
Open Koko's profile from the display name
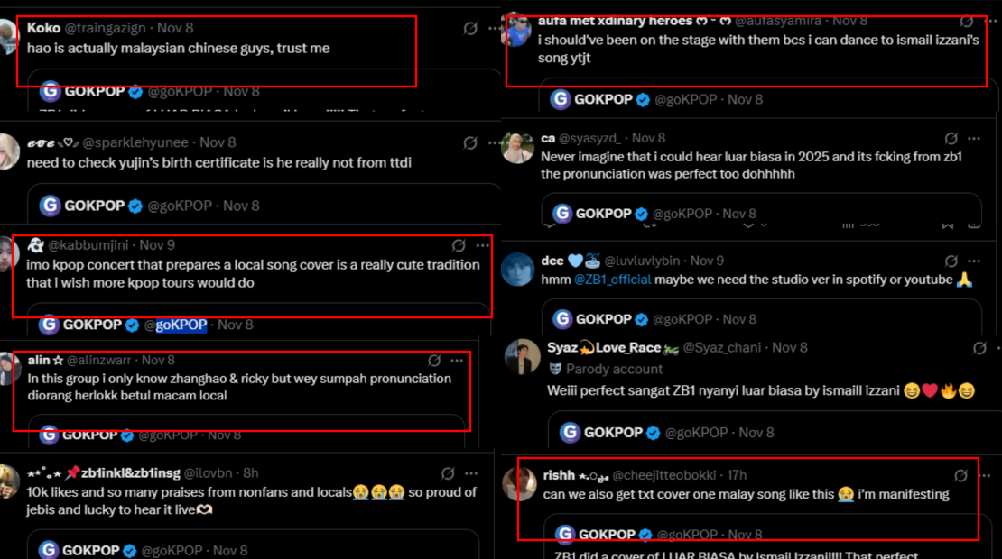pyautogui.click(x=44, y=28)
